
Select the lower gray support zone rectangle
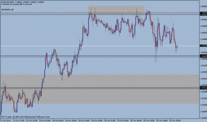[x=100, y=89]
